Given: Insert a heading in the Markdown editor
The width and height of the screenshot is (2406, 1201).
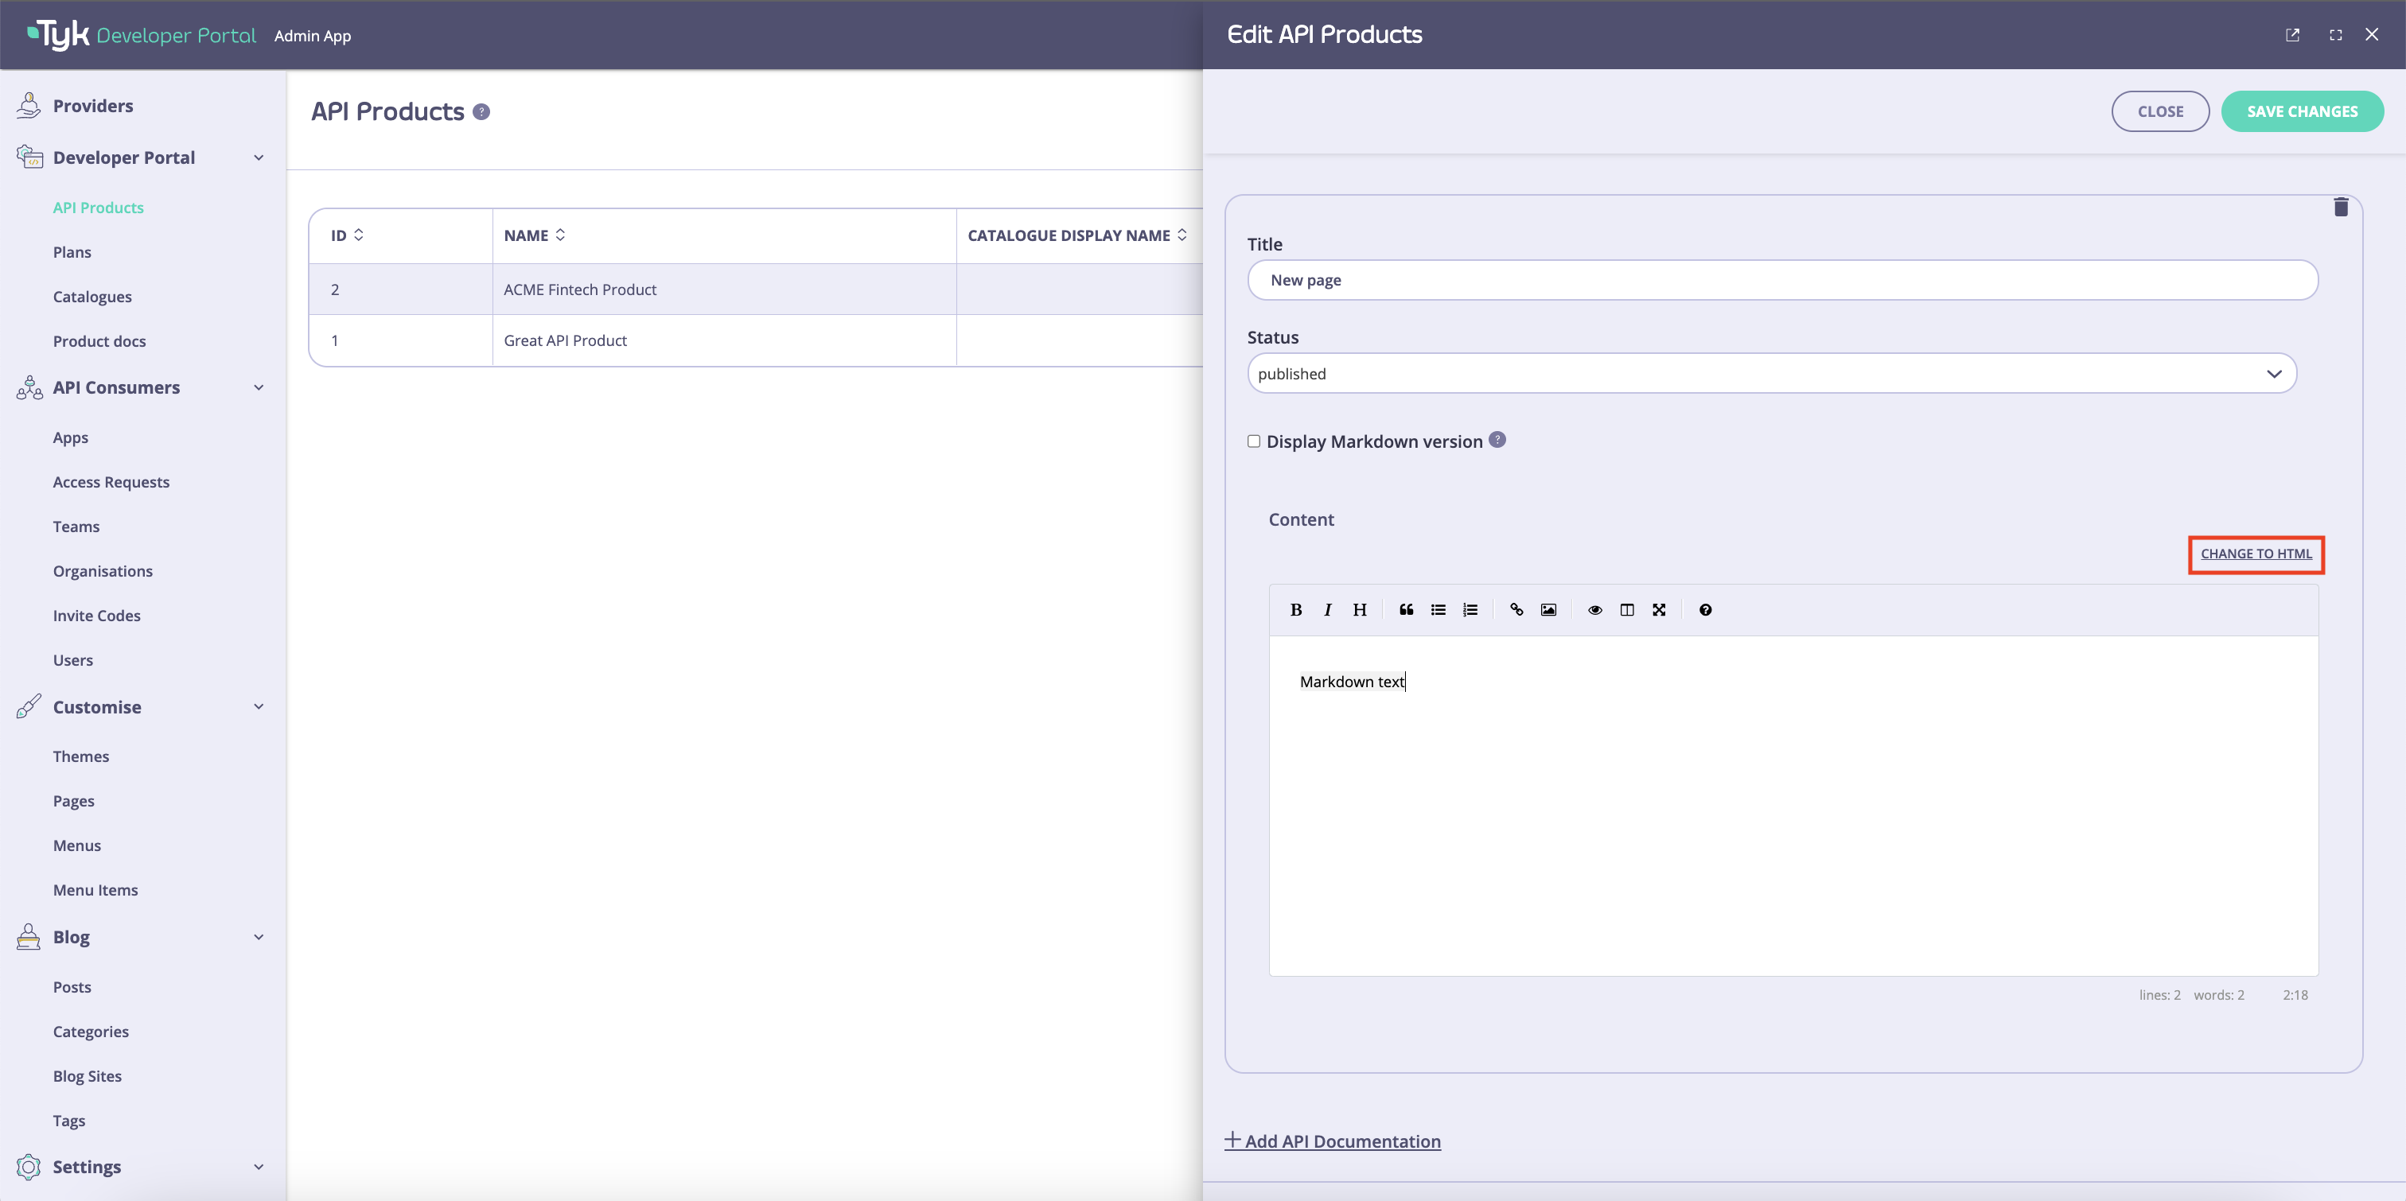Looking at the screenshot, I should pos(1360,609).
